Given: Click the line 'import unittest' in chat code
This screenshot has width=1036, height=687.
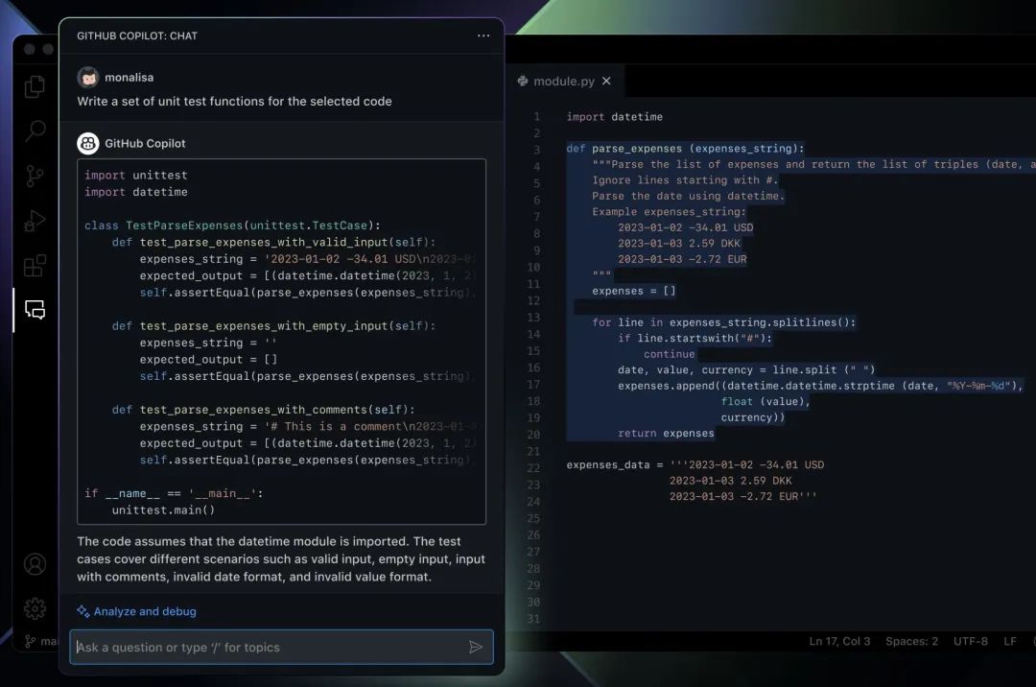Looking at the screenshot, I should [136, 175].
